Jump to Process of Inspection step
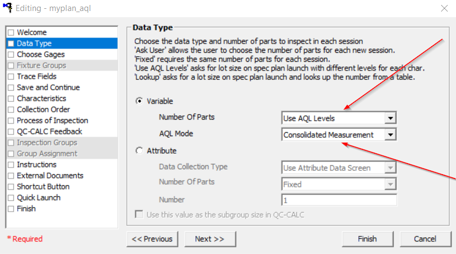Screen dimensions: 456x254 (x=52, y=121)
